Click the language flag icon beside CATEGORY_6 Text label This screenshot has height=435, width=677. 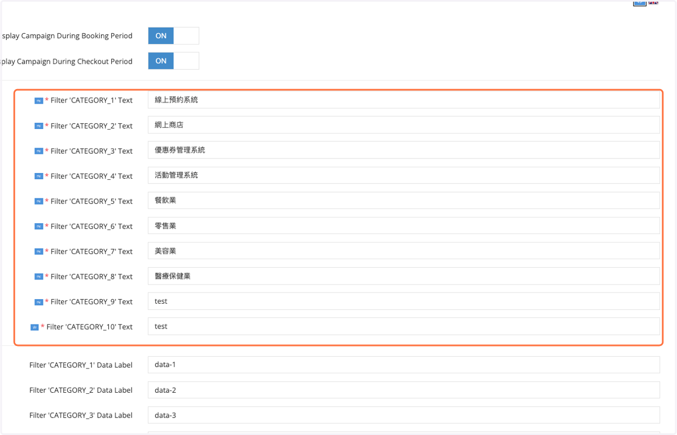(x=38, y=227)
